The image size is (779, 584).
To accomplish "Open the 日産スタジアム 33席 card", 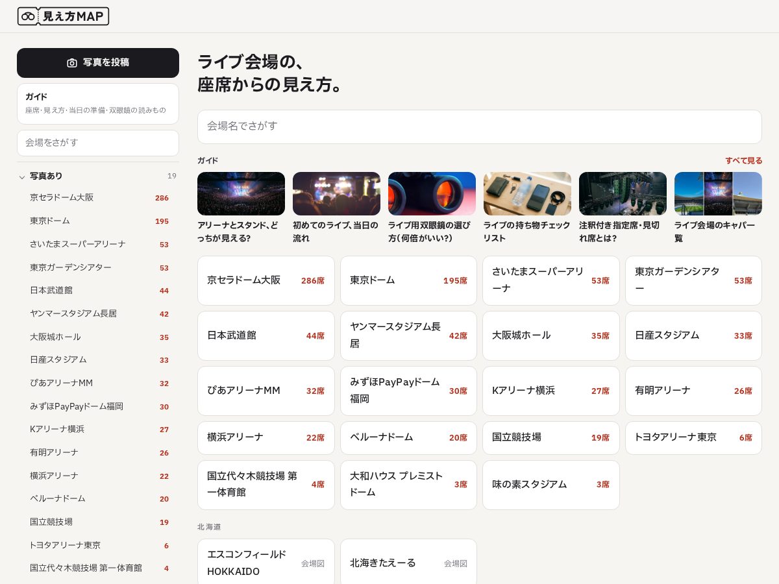I will click(x=693, y=336).
